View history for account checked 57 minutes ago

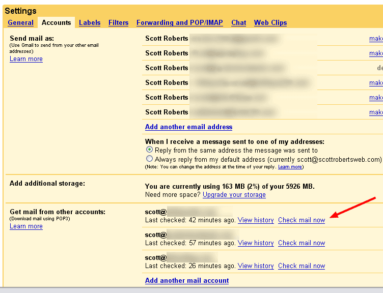click(x=256, y=243)
